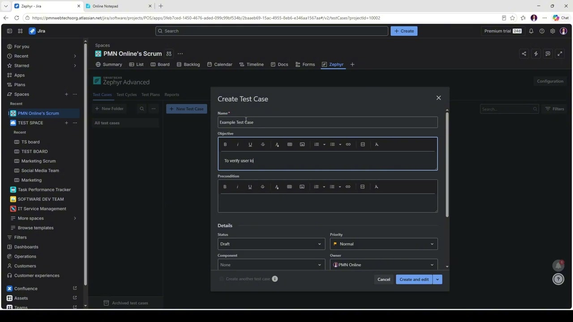Open the Task Performance Tracker space

[x=44, y=190]
